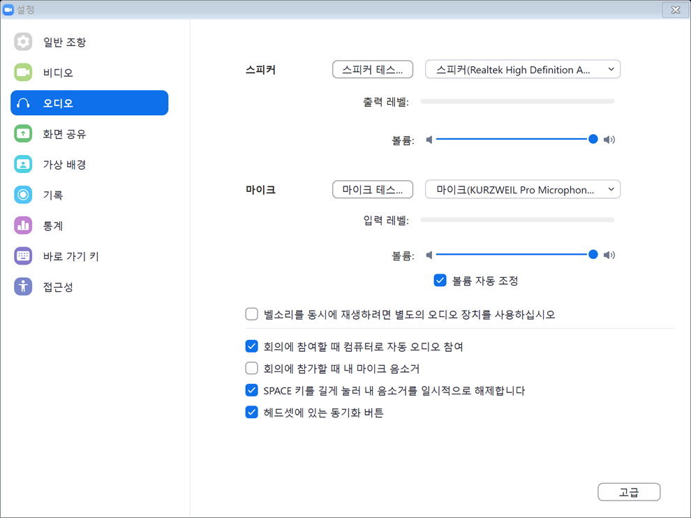Screen dimensions: 691x518
Task: Open the 가상 배경 section
Action: coord(89,165)
